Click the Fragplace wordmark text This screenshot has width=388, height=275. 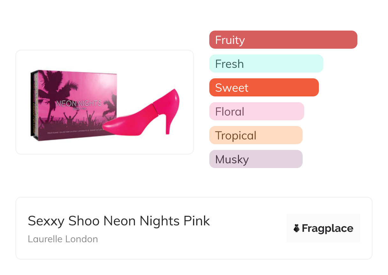click(x=327, y=228)
